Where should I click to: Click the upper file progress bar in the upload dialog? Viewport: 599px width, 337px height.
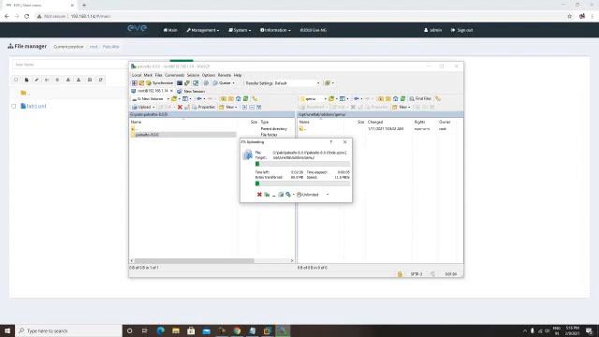point(302,164)
